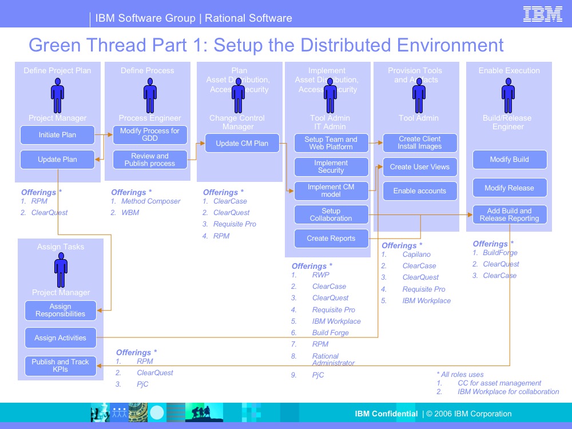Click the Assign Responsibilities box
The height and width of the screenshot is (429, 572).
point(61,311)
